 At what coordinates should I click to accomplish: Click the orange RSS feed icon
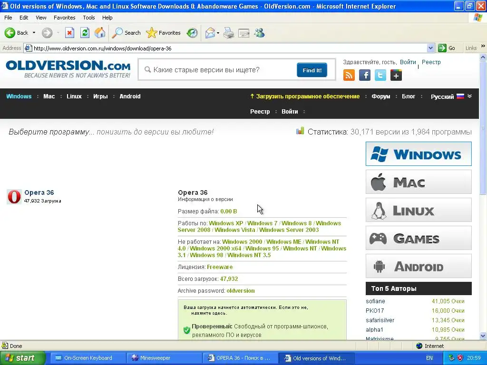click(349, 76)
